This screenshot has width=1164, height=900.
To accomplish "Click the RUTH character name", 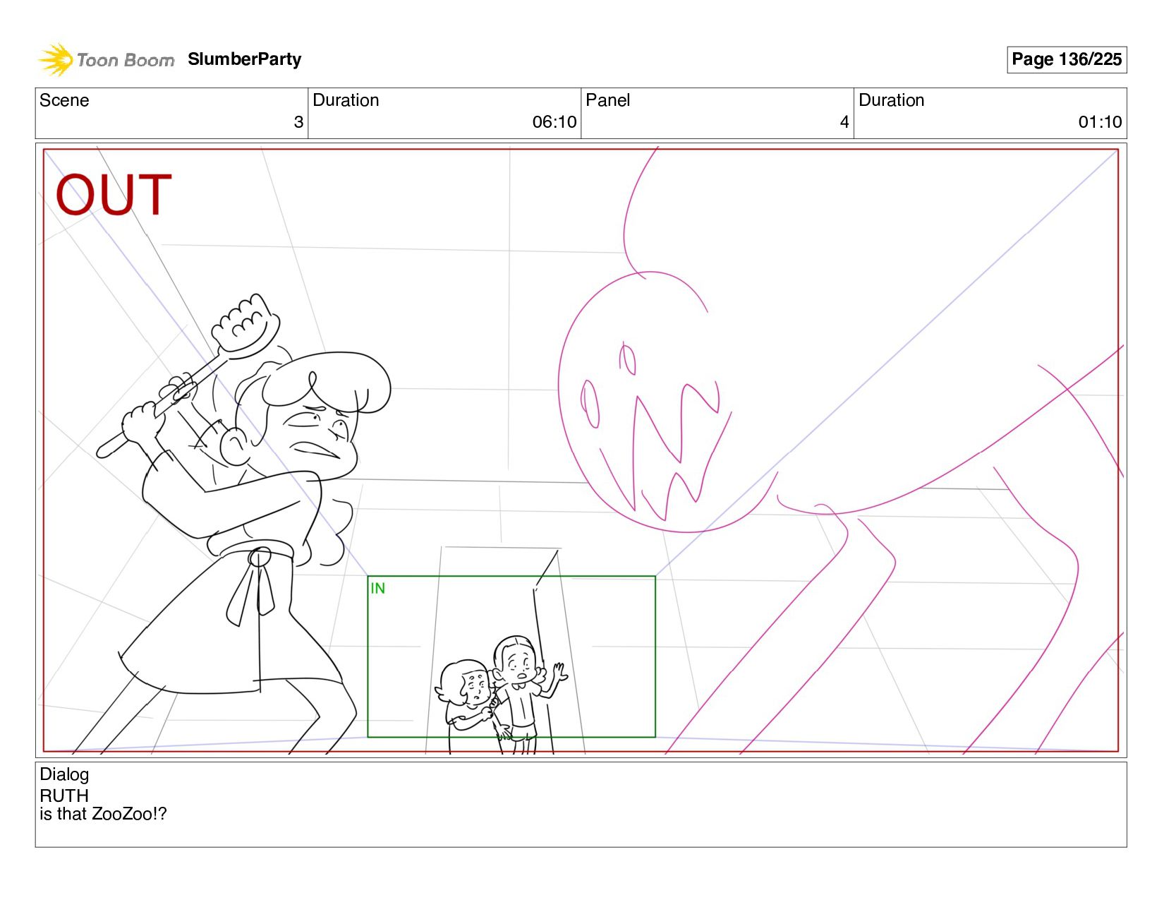I will 64,796.
